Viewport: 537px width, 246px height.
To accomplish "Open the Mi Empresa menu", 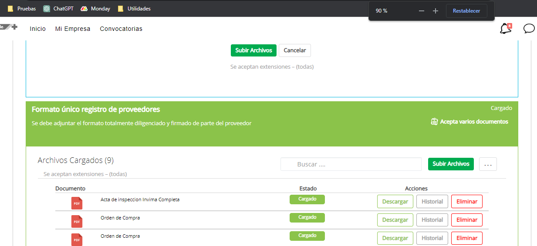I will [73, 29].
